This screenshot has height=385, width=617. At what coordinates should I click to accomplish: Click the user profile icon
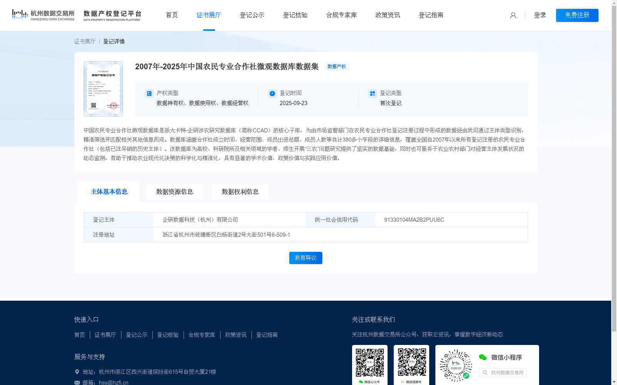513,15
